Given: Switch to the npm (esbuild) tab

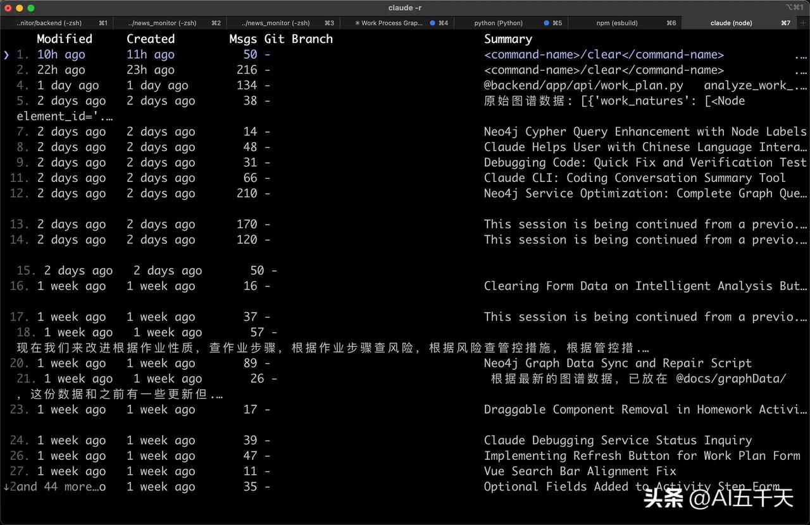Looking at the screenshot, I should coord(625,23).
